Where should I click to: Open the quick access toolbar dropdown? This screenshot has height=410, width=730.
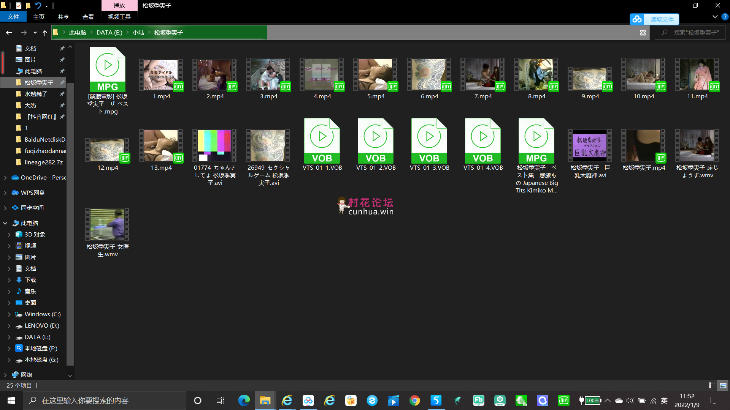pyautogui.click(x=46, y=6)
